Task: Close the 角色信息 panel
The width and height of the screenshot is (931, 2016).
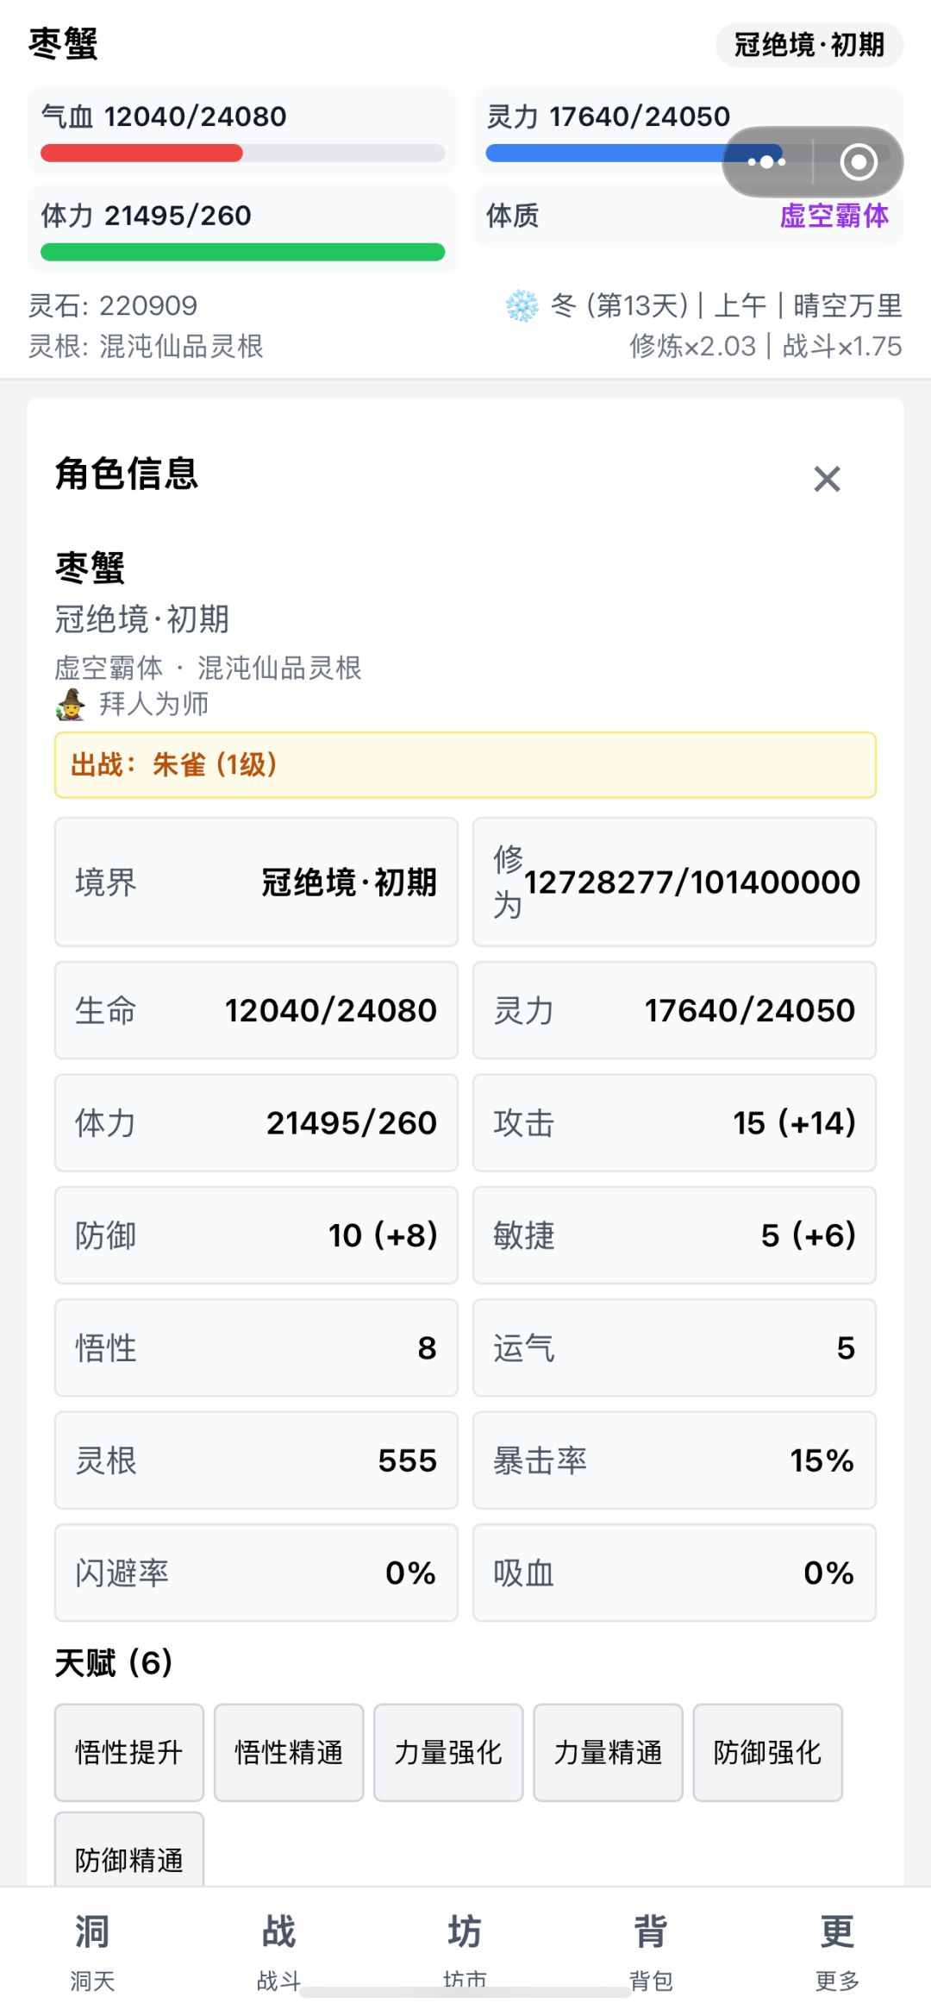Action: [x=827, y=479]
